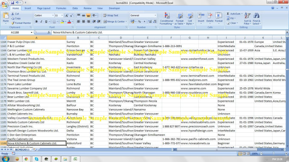Apply percent style
This screenshot has width=289, height=162.
(x=139, y=22)
